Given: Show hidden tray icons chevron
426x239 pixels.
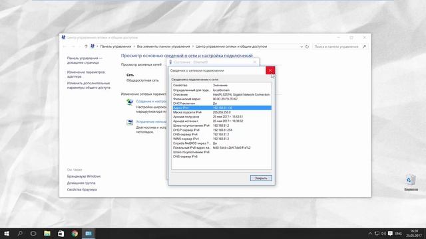Looking at the screenshot, I should point(370,233).
